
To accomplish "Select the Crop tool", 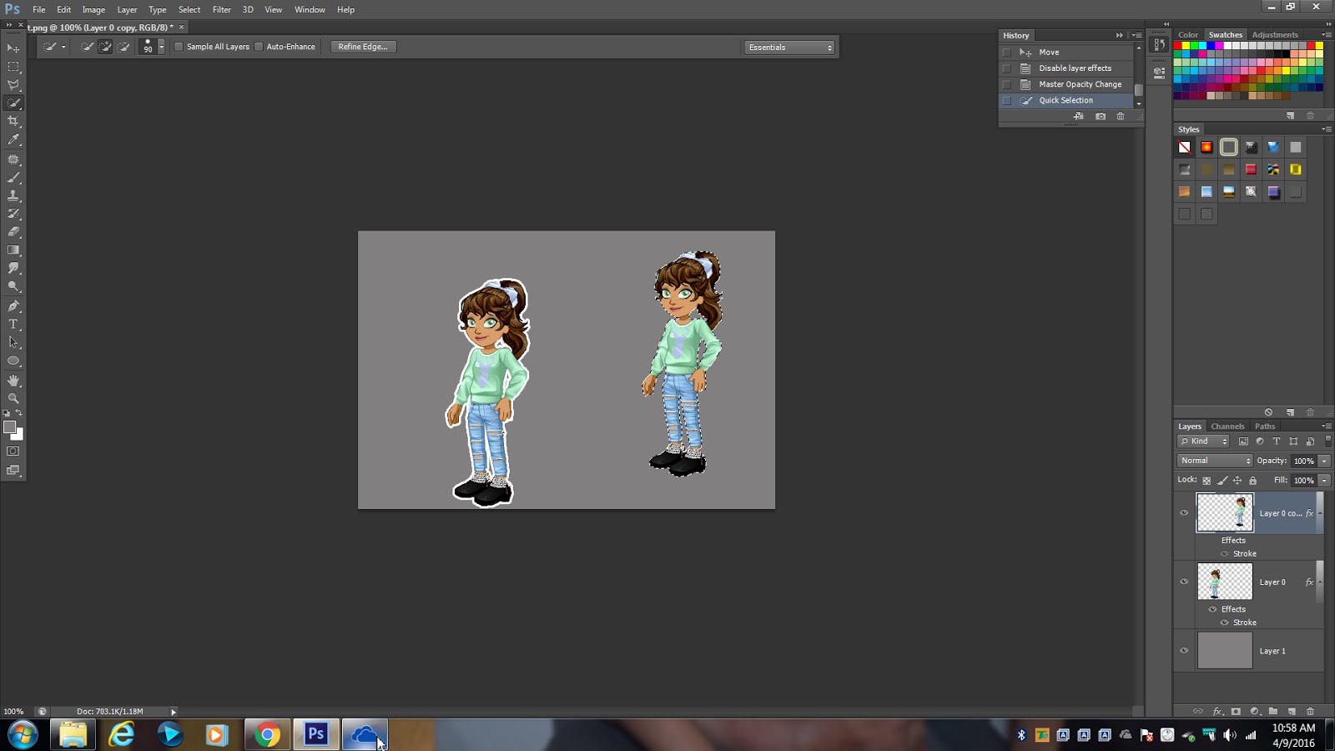I will coord(13,122).
